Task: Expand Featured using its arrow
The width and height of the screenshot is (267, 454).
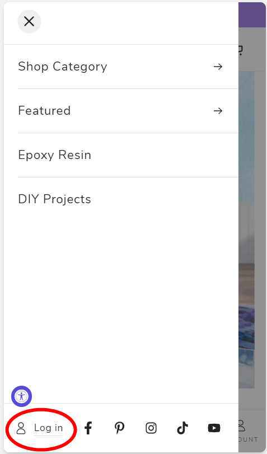Action: [218, 111]
